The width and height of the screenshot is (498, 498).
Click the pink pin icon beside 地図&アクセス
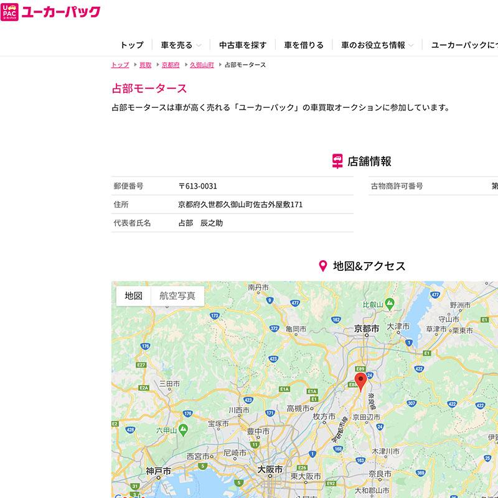pos(322,266)
